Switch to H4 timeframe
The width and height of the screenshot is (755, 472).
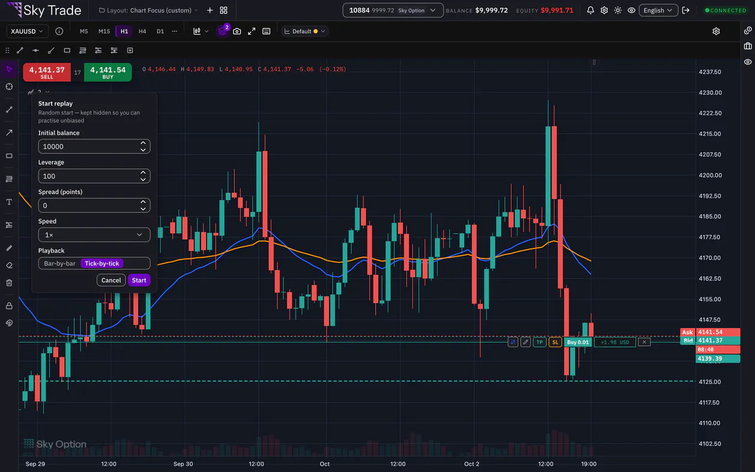click(x=142, y=31)
